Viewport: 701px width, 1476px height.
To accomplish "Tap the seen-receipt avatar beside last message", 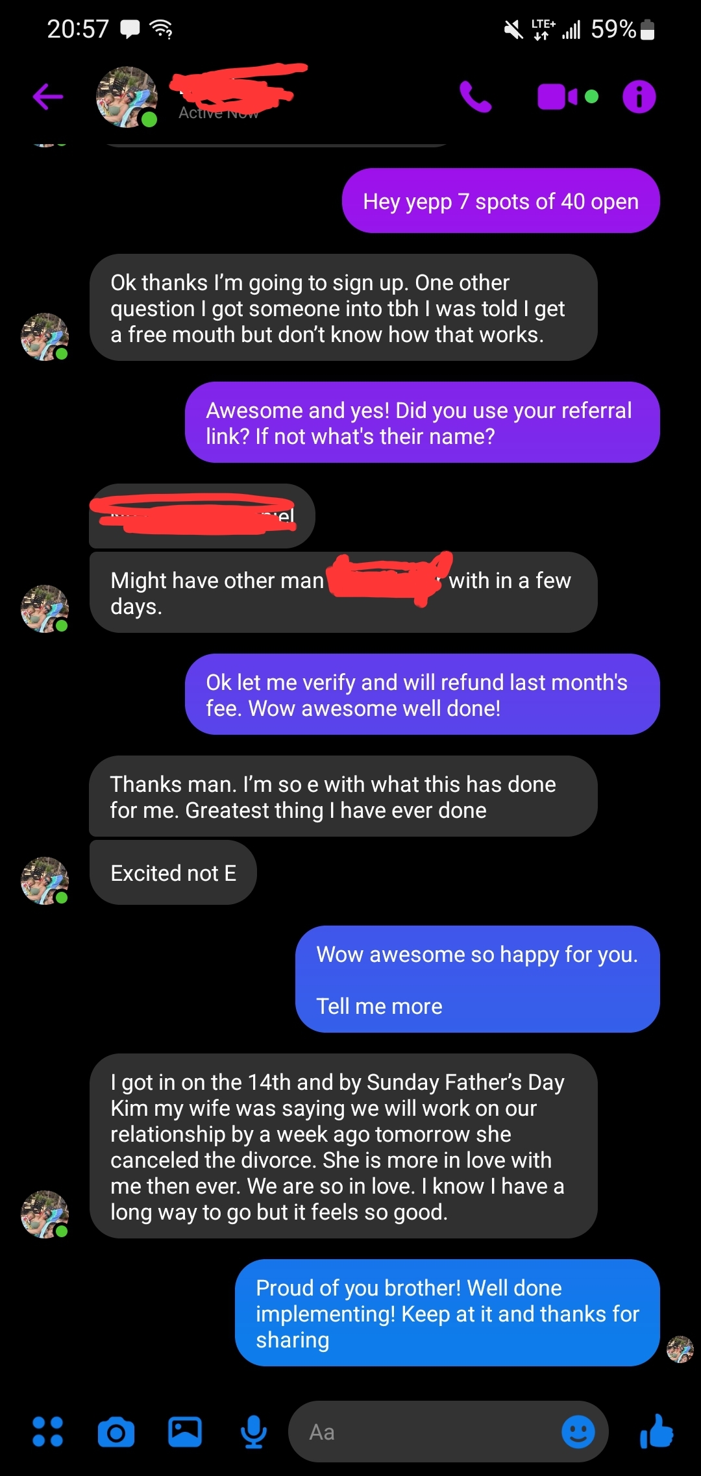I will coord(680,1349).
